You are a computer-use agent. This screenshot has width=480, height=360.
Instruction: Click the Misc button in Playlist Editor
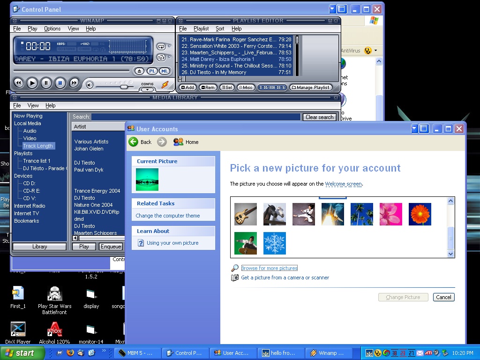[x=246, y=88]
